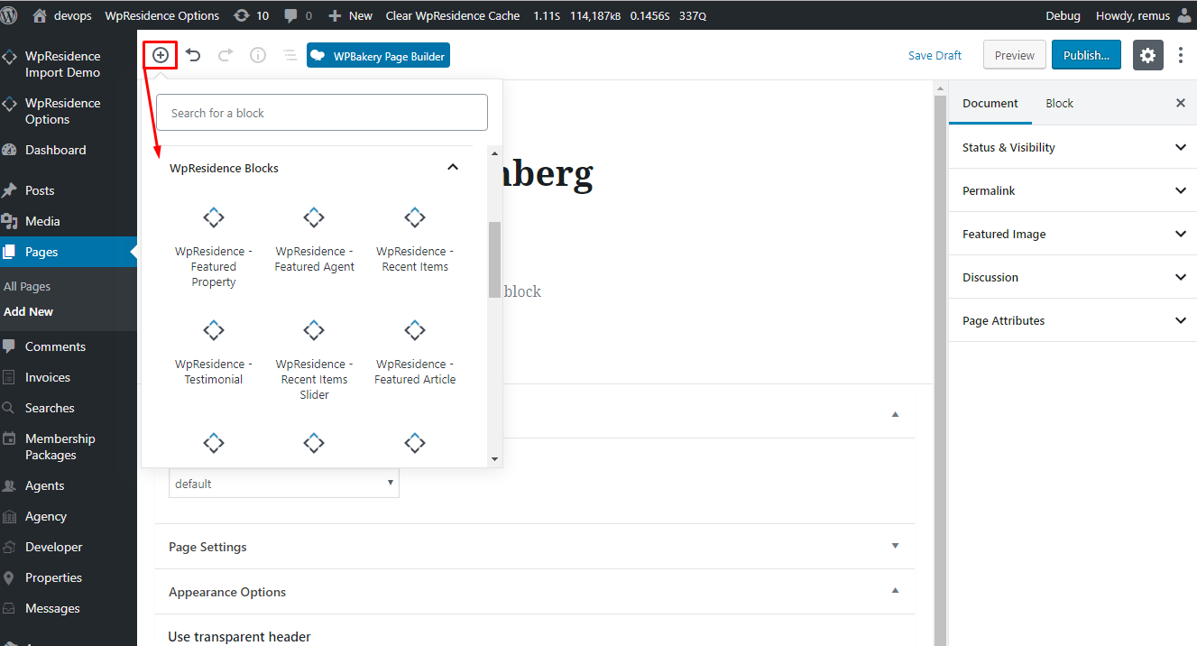The height and width of the screenshot is (646, 1197).
Task: Insert WpResidence Recent Items Slider block
Action: 314,360
